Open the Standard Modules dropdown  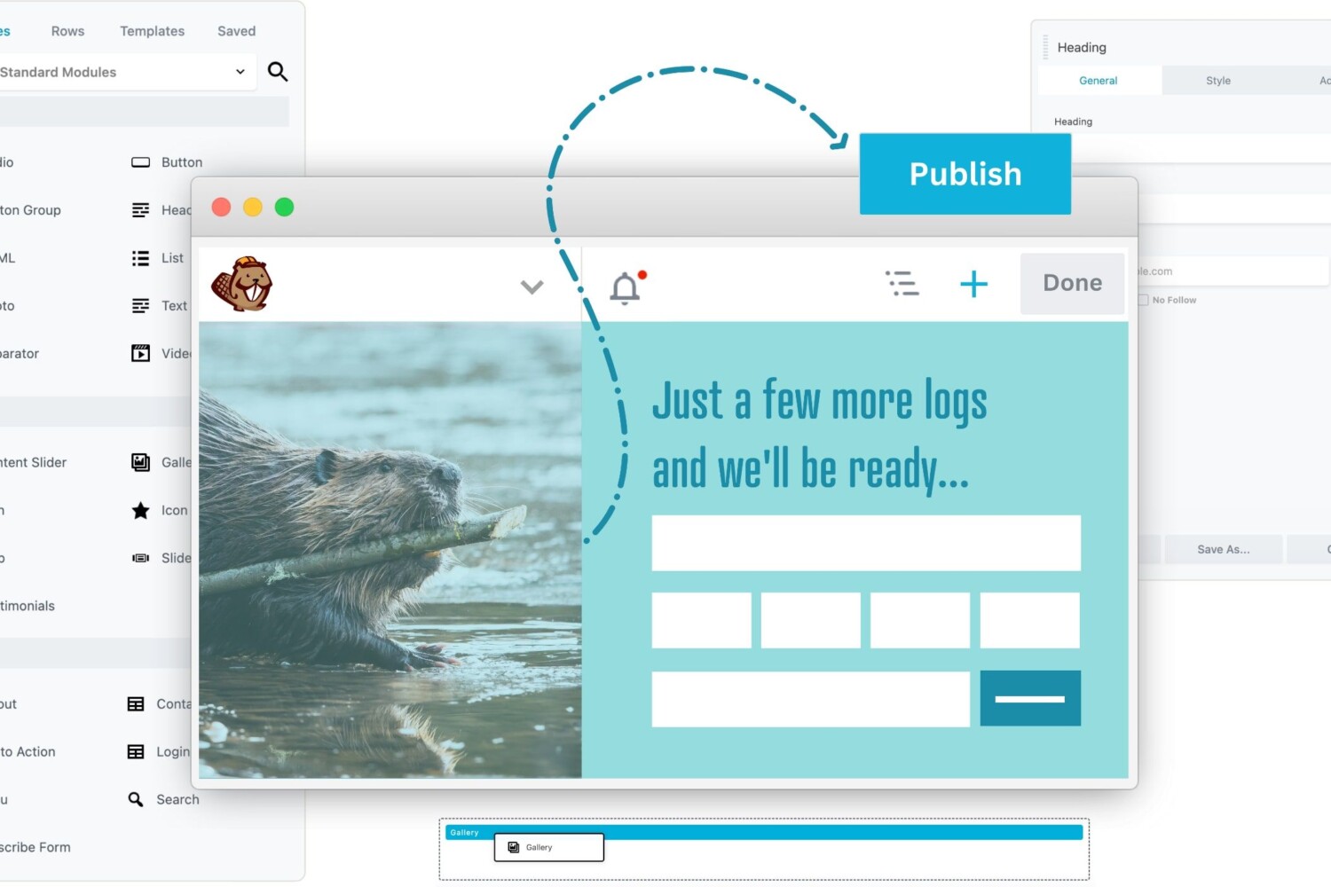(124, 72)
